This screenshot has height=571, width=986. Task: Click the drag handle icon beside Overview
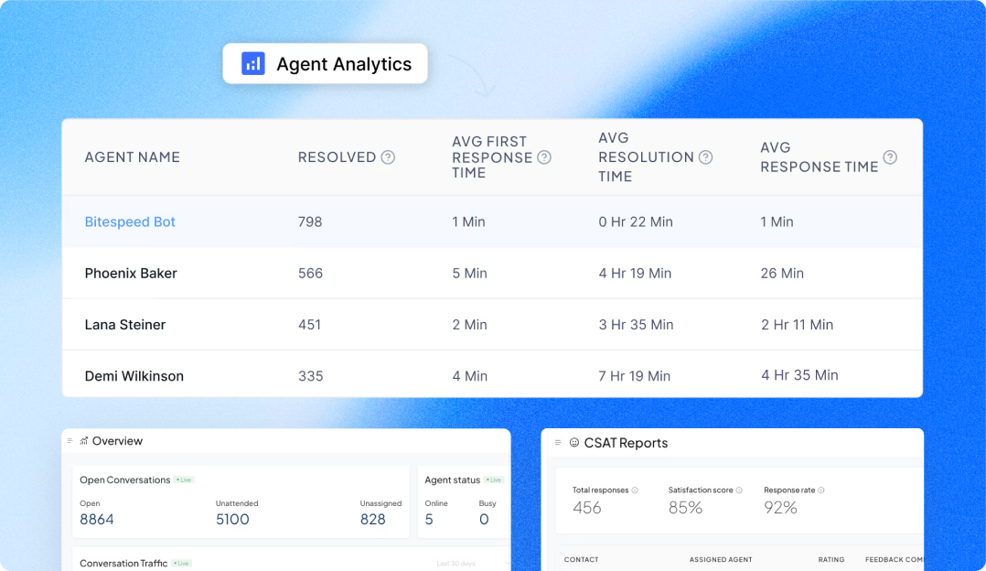[70, 441]
